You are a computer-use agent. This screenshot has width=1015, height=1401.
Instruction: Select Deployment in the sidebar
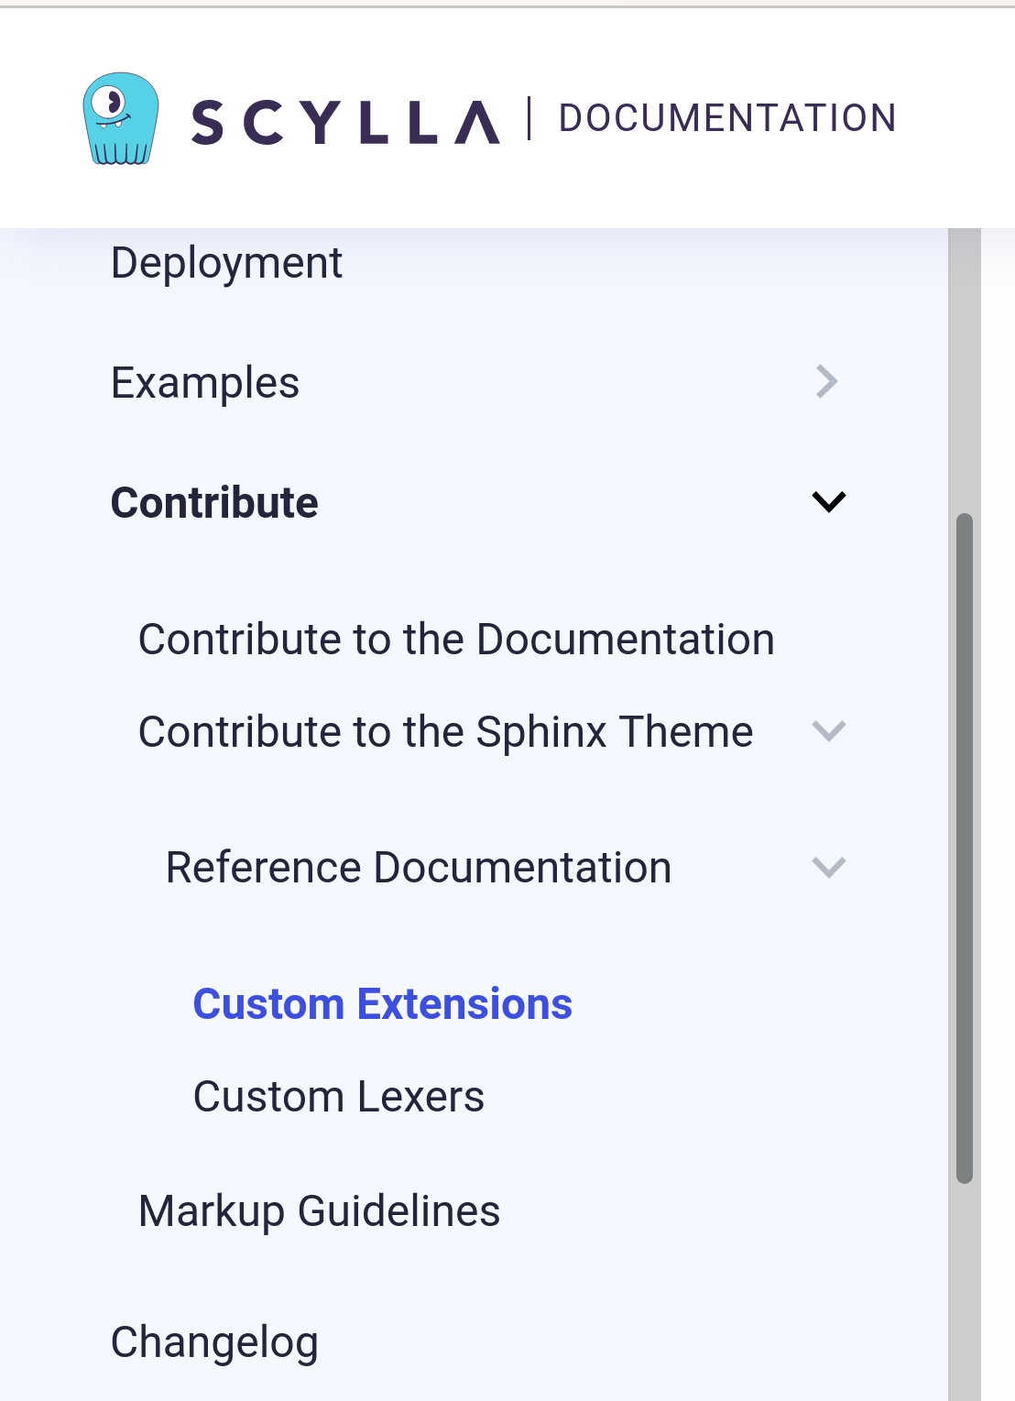click(225, 263)
